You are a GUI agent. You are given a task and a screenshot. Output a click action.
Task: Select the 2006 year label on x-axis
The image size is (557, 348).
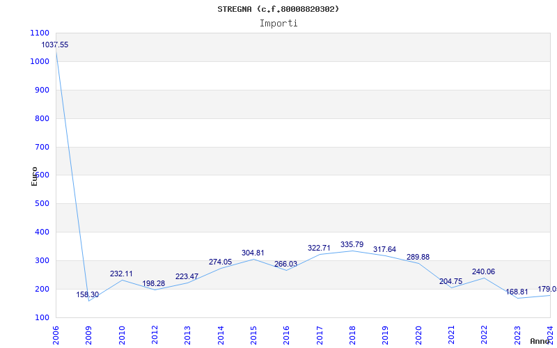coord(56,335)
